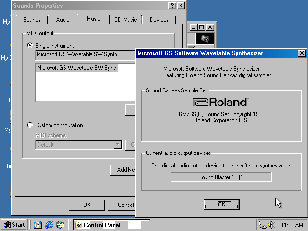Click the Roland logo
The height and width of the screenshot is (231, 308).
221,102
